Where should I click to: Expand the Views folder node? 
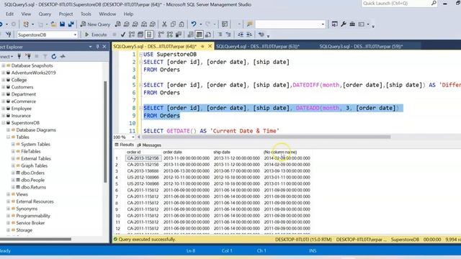click(8, 194)
